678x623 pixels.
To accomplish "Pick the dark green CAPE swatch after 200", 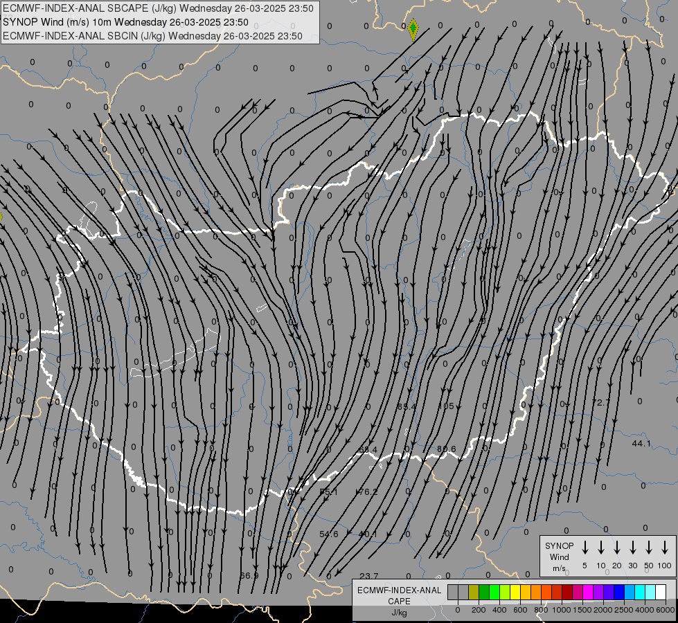I will pyautogui.click(x=484, y=592).
